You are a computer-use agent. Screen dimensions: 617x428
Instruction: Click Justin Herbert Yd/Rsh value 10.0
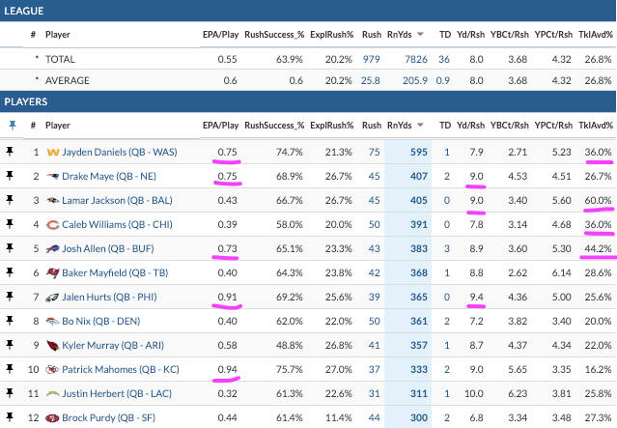(474, 393)
